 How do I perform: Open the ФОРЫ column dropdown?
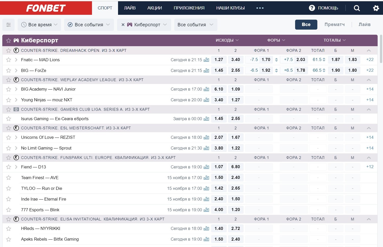pyautogui.click(x=276, y=40)
